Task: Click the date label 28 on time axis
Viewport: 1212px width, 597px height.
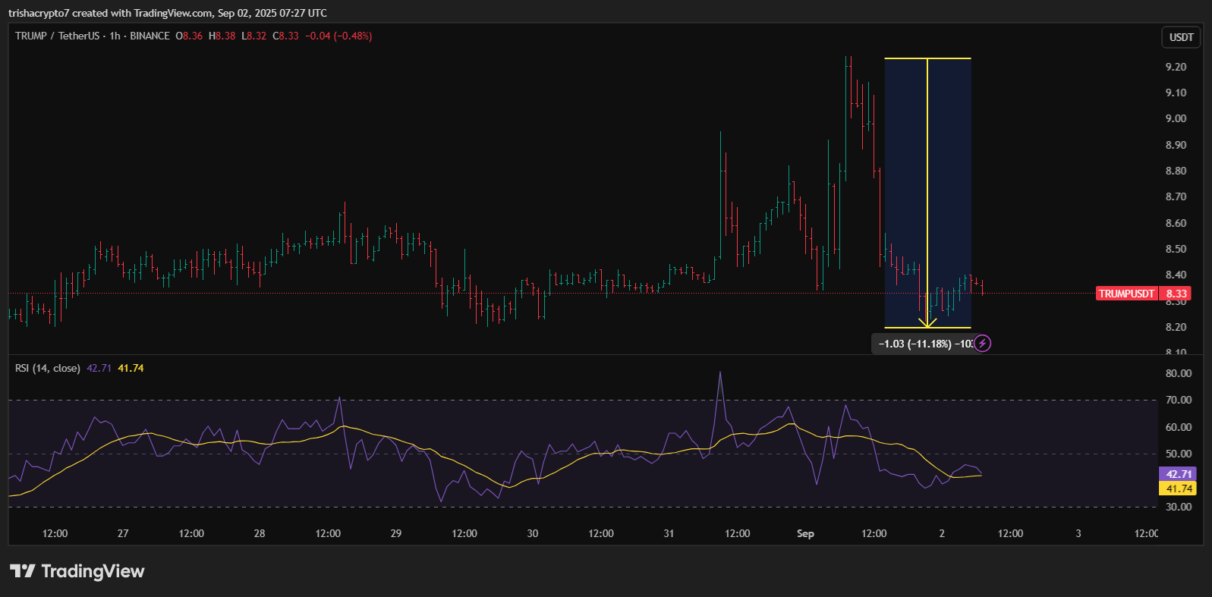Action: pos(260,533)
